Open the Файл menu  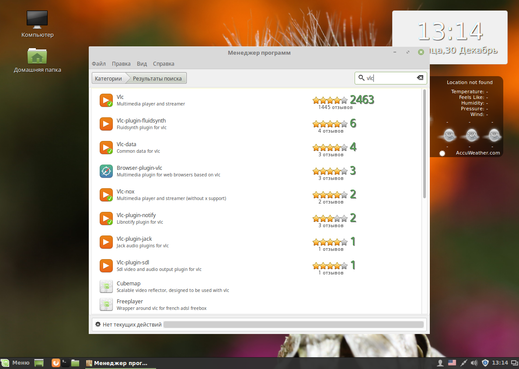[x=98, y=63]
